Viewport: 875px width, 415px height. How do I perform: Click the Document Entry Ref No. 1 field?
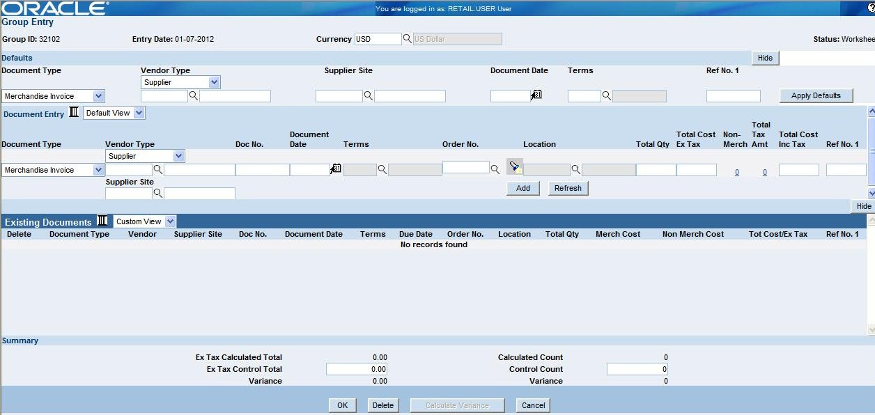coord(846,170)
